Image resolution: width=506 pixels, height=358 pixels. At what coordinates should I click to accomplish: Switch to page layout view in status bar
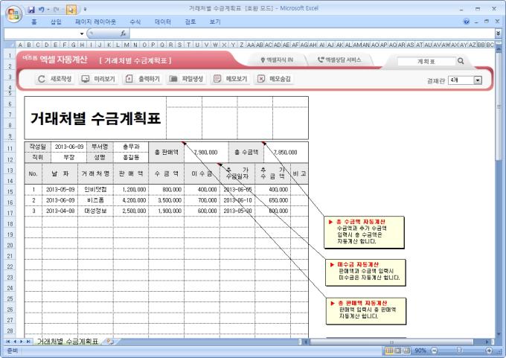(398, 350)
